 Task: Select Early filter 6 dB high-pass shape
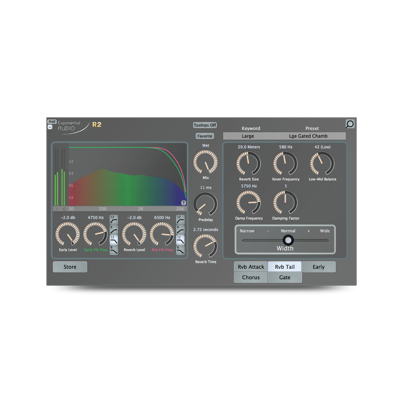click(114, 230)
